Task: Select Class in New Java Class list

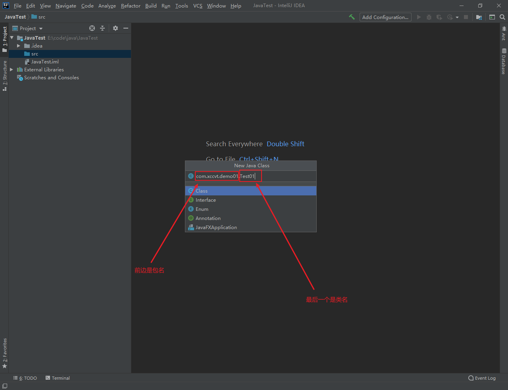Action: [251, 191]
